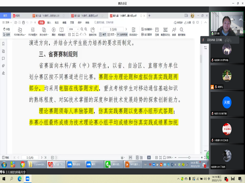This screenshot has width=245, height=183.
Task: Expand the 划词翻译 word translation menu
Action: (x=147, y=29)
